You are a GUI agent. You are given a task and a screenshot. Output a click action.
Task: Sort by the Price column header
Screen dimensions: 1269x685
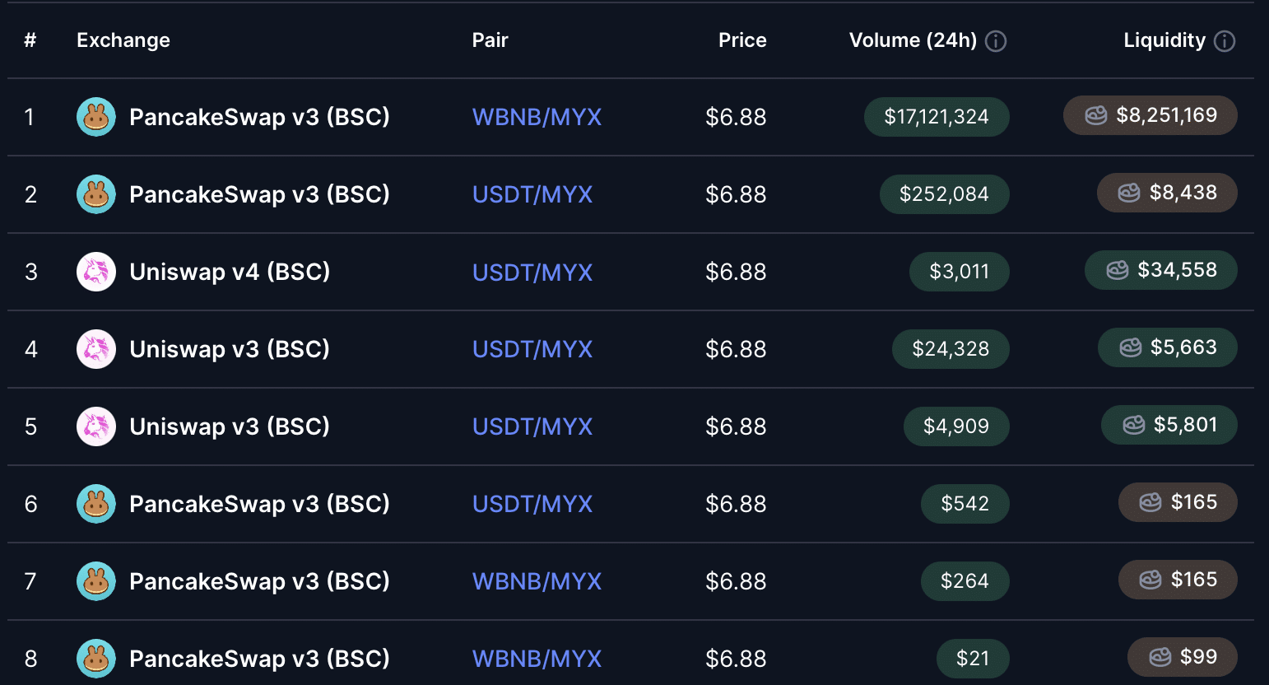pyautogui.click(x=741, y=40)
